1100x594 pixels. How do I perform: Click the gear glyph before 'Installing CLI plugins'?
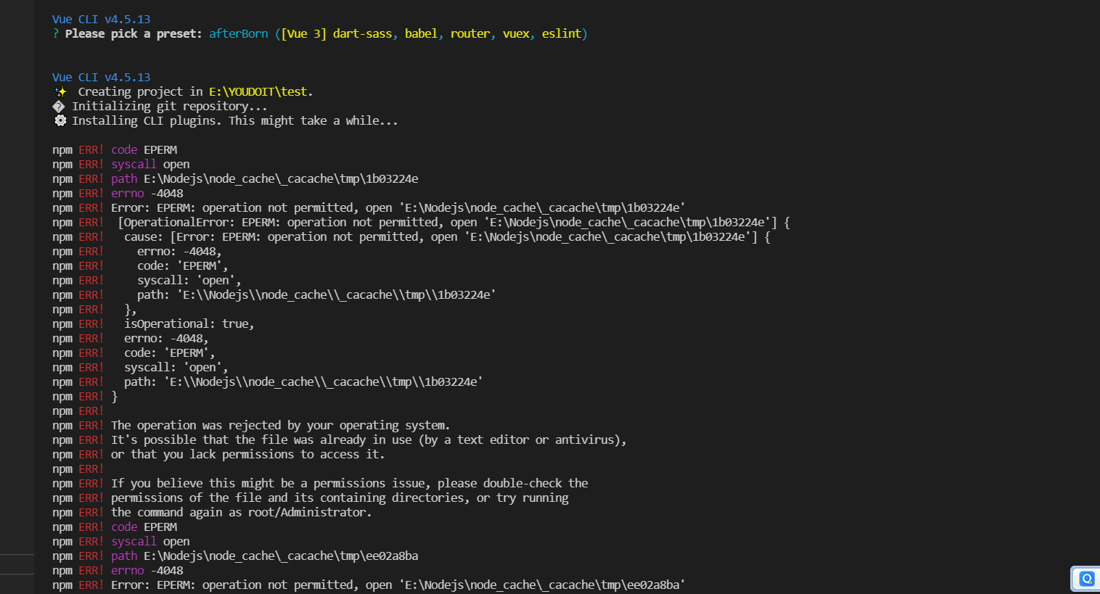pos(60,120)
